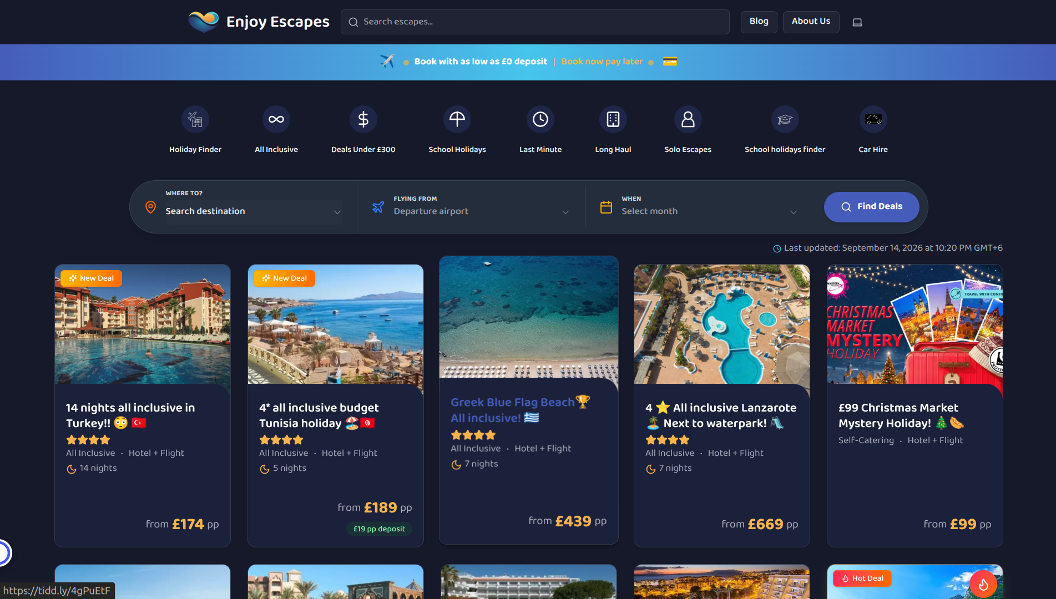Open the About Us page
1056x599 pixels.
[811, 22]
